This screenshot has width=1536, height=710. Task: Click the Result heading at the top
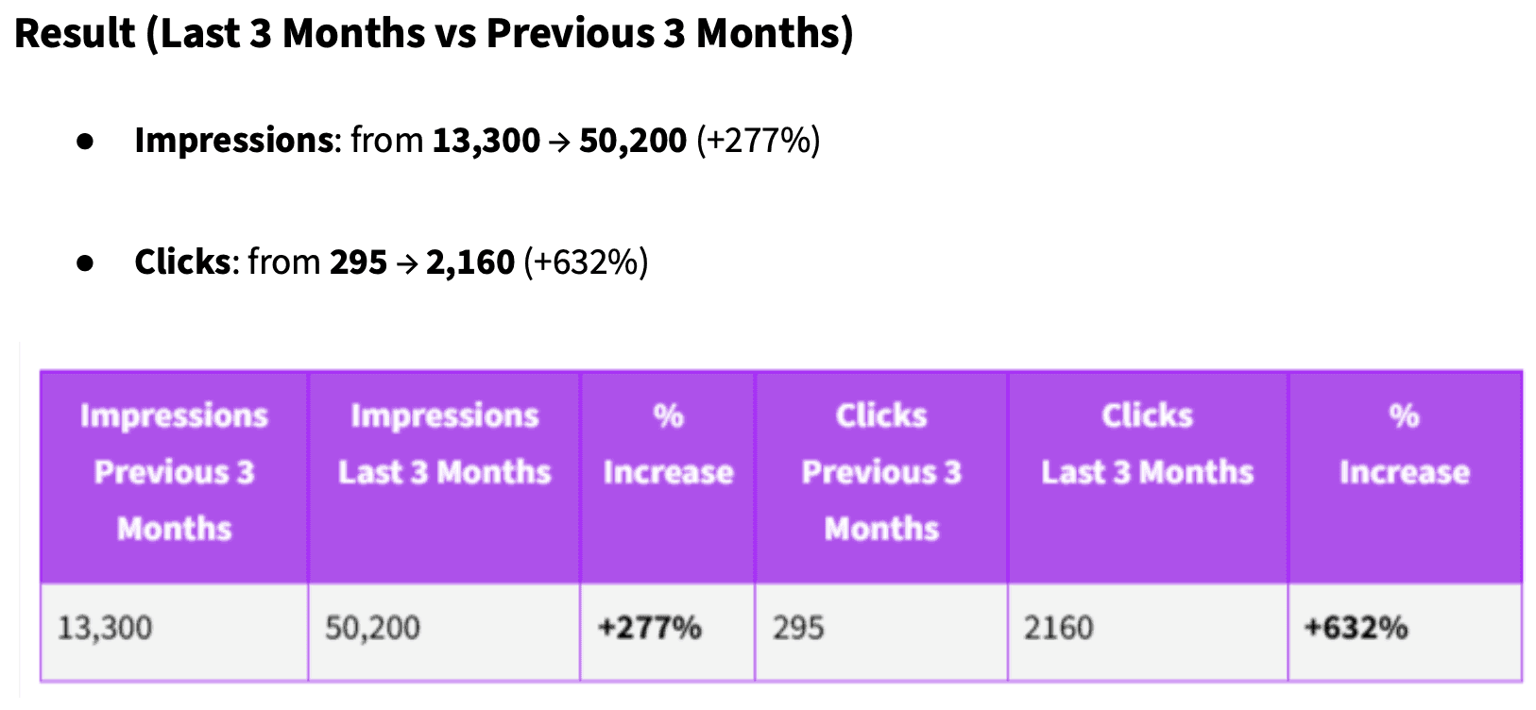tap(434, 34)
